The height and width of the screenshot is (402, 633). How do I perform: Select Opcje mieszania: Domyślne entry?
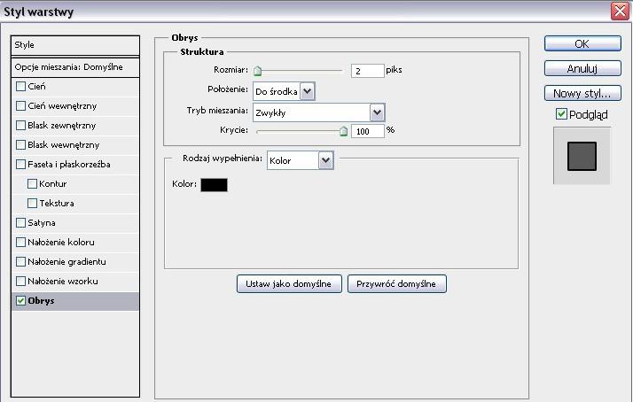pyautogui.click(x=75, y=67)
